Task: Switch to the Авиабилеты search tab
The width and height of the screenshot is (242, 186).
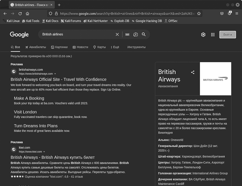Action: [x=35, y=47]
